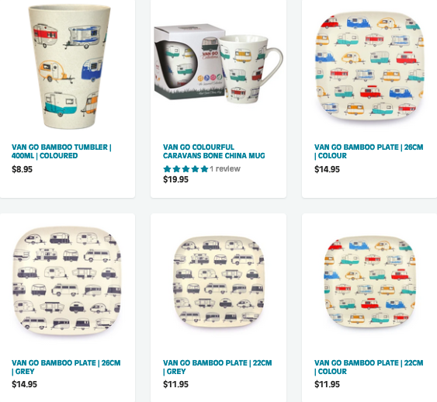
Task: Click the Van Go Bamboo Plate 26cm Colour title
Action: point(369,151)
